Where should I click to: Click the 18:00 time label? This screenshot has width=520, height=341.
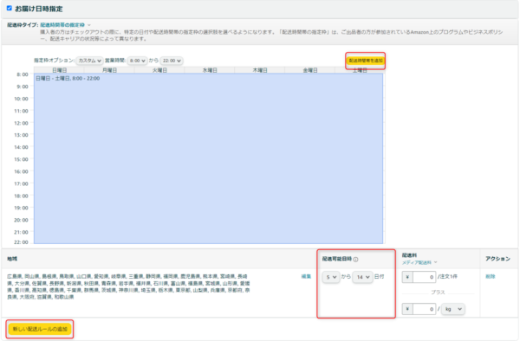21,196
